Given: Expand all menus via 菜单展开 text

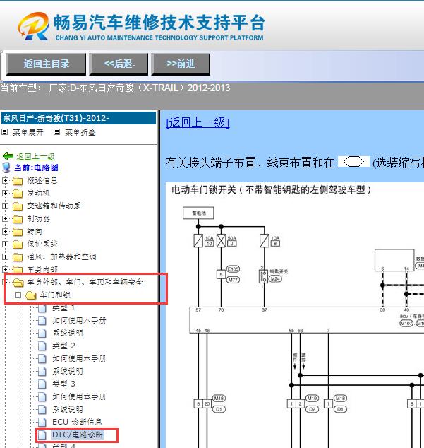Looking at the screenshot, I should click(x=28, y=132).
